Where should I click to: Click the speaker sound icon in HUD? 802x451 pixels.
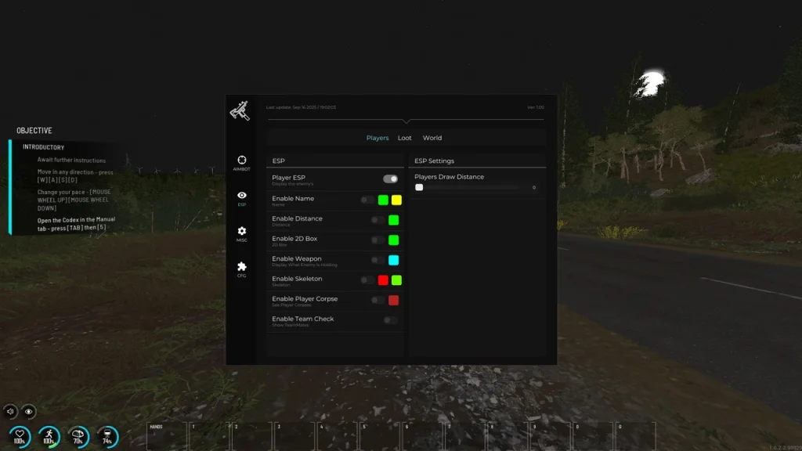(x=10, y=410)
